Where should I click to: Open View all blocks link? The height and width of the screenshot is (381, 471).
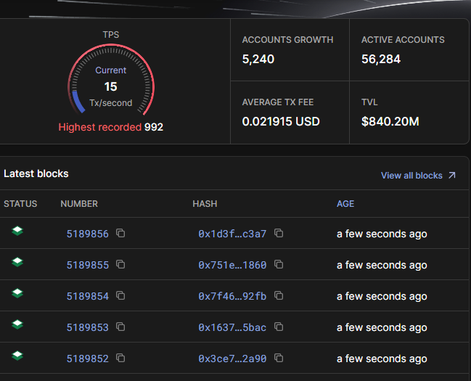(x=418, y=176)
